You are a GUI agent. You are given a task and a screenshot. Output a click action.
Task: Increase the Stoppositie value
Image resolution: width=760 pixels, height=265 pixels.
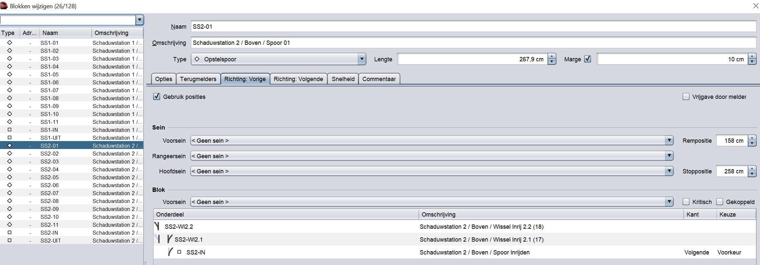752,168
